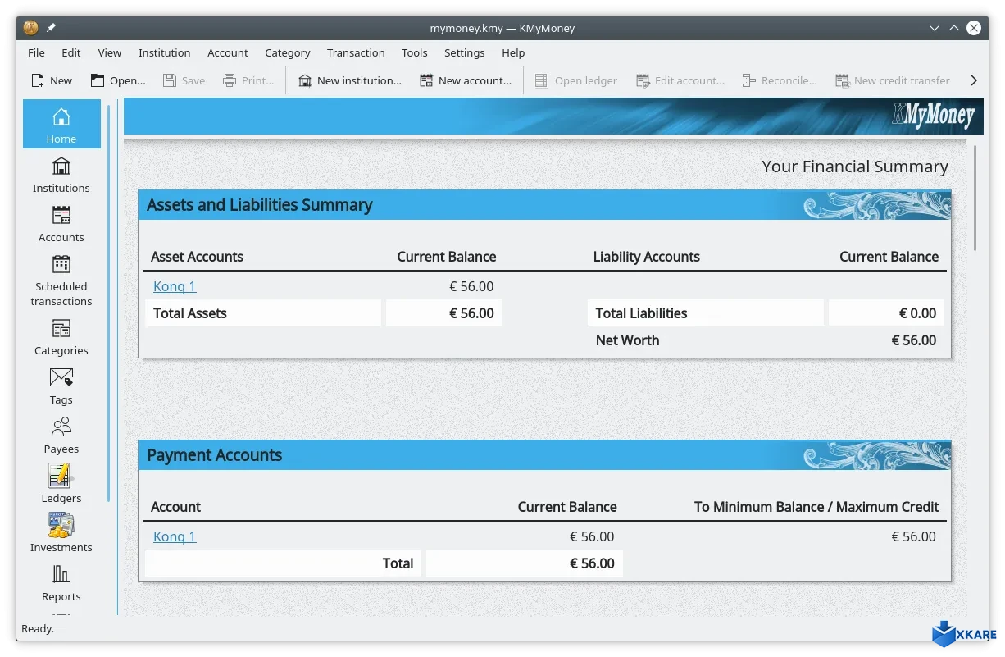Open the Institutions view

(x=61, y=175)
